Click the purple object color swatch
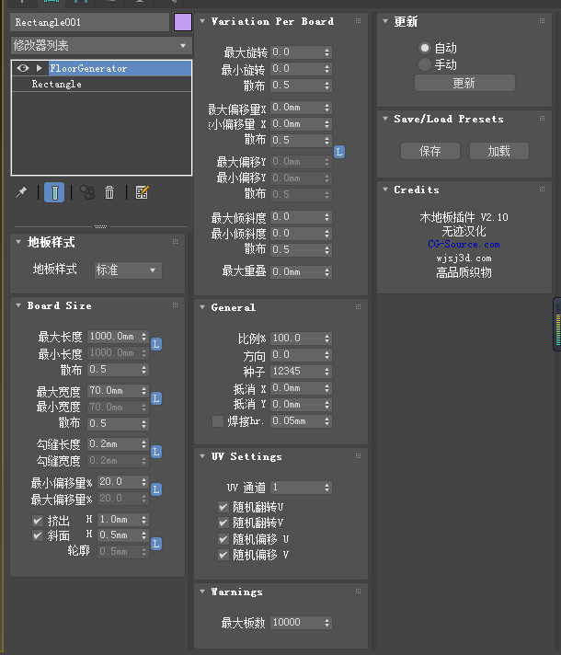561x655 pixels. (x=182, y=22)
